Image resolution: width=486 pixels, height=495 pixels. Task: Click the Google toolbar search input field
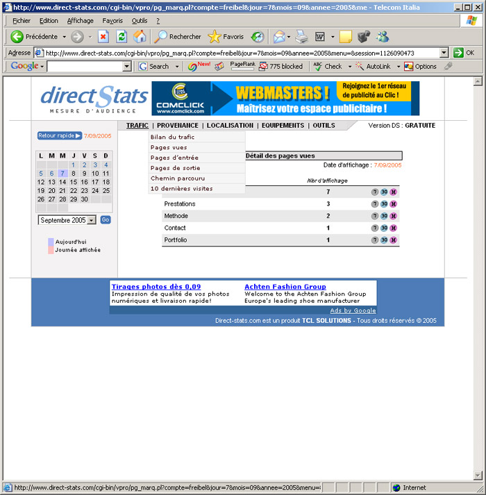(84, 67)
